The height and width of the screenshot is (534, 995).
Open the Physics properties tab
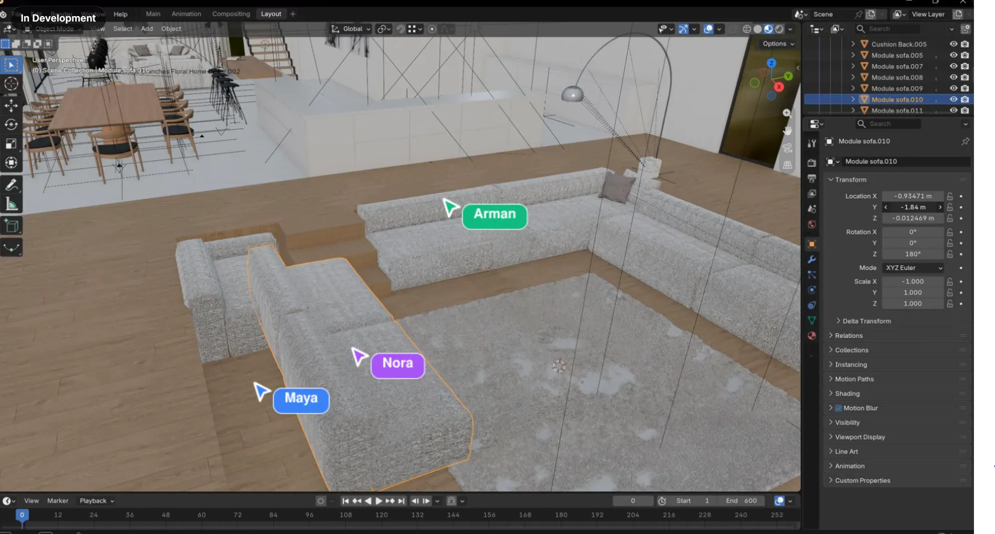[x=812, y=290]
